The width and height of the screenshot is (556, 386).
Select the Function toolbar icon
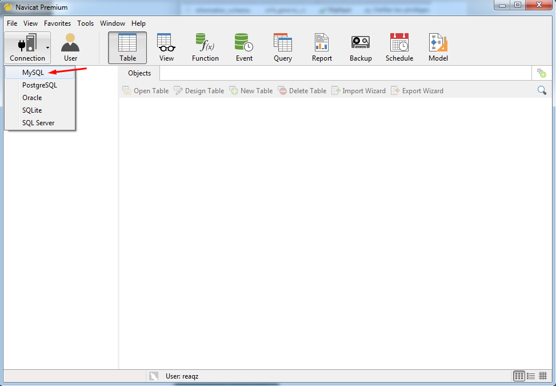pyautogui.click(x=205, y=47)
